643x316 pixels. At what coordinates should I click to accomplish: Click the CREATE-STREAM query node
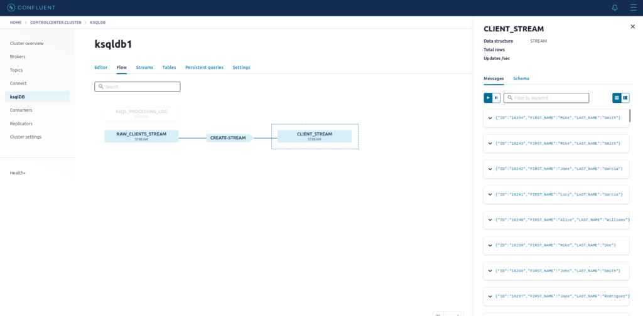pos(229,137)
